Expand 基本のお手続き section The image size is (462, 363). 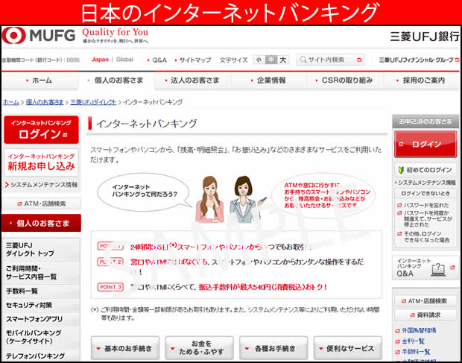click(x=125, y=349)
